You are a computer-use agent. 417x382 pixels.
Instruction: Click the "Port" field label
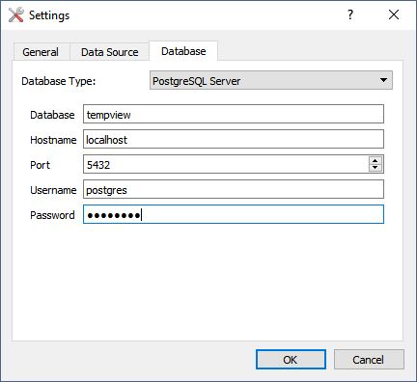(41, 165)
